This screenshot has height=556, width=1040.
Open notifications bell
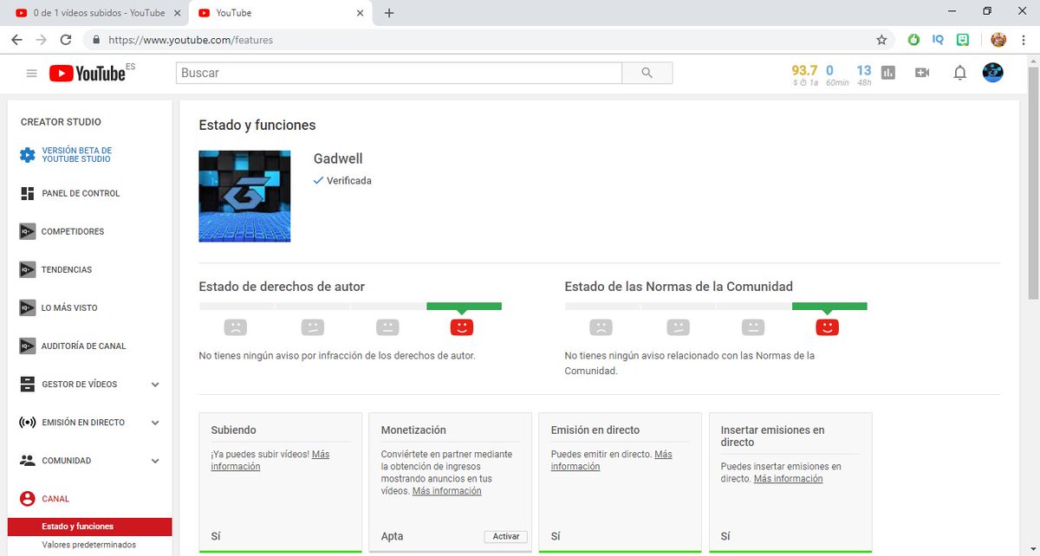point(959,74)
